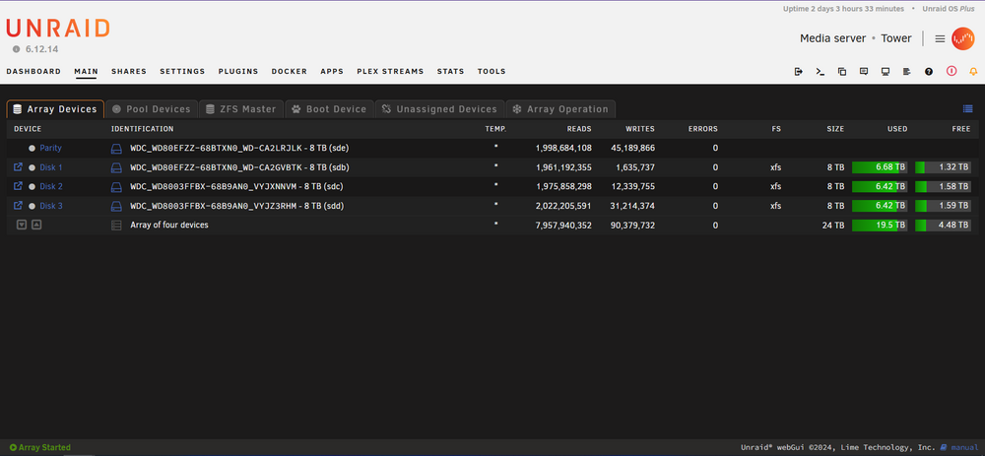This screenshot has width=985, height=456.
Task: Switch to the Boot Device tab
Action: click(330, 108)
